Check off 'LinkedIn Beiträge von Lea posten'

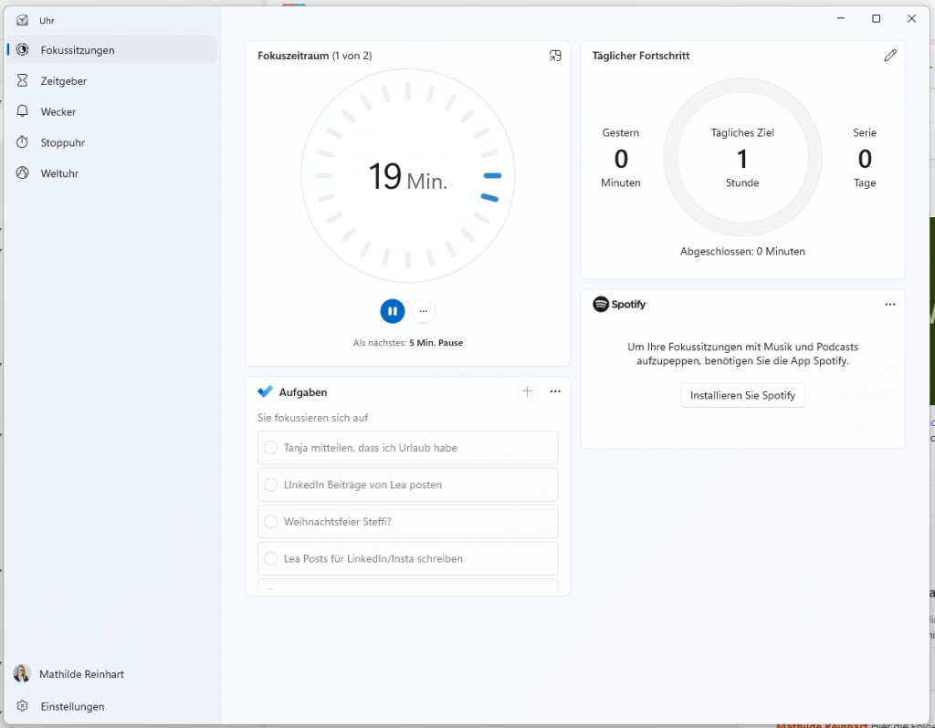tap(270, 484)
